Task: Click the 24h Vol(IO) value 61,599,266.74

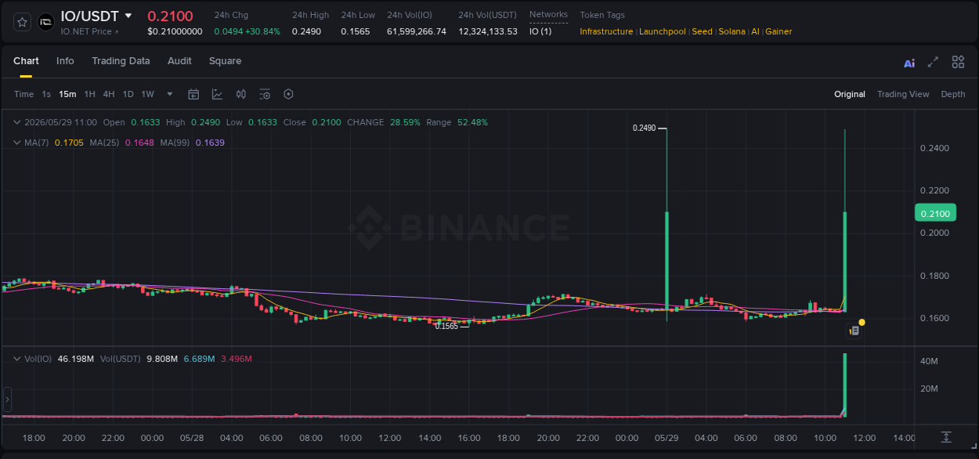Action: pyautogui.click(x=417, y=31)
